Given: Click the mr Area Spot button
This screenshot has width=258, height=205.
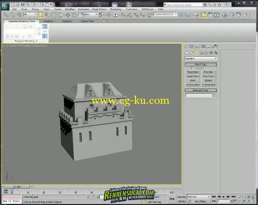Looking at the screenshot, I should tap(208, 85).
